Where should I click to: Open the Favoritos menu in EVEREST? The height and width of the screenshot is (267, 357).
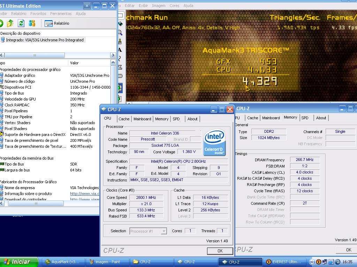click(x=38, y=14)
